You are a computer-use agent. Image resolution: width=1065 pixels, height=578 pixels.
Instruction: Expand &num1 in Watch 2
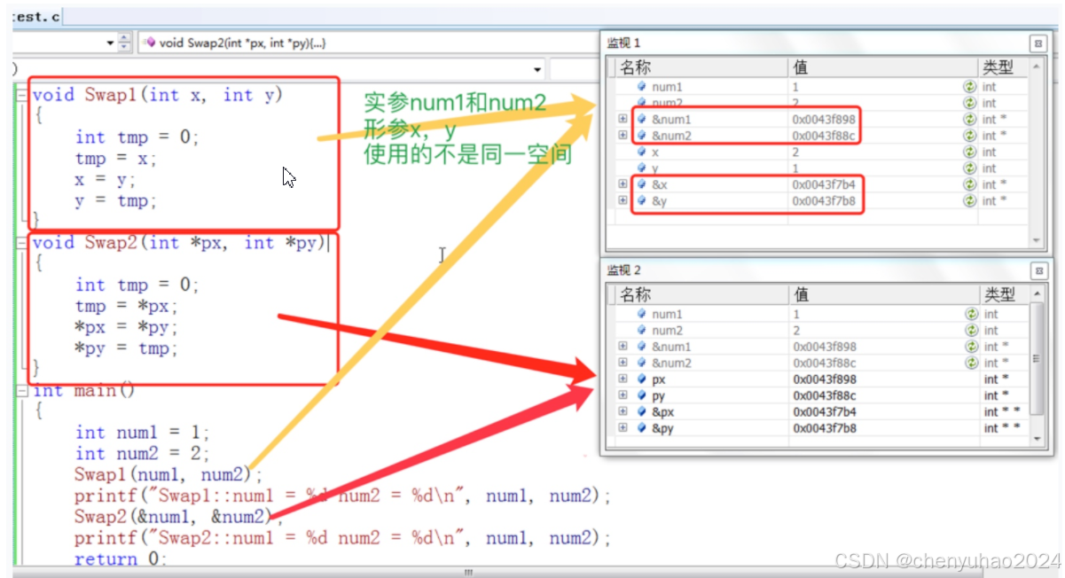tap(623, 347)
